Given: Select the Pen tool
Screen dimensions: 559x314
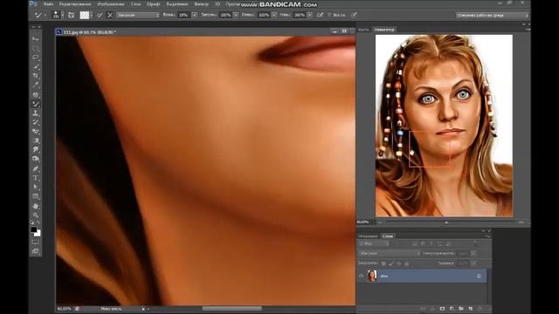Looking at the screenshot, I should pyautogui.click(x=36, y=168).
